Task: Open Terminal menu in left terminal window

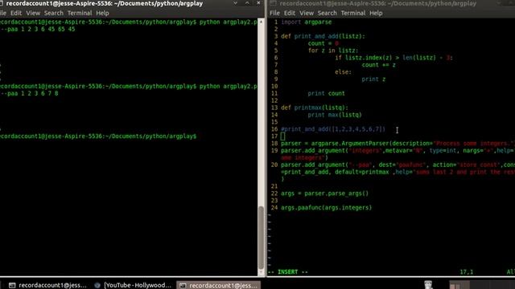Action: pyautogui.click(x=80, y=13)
